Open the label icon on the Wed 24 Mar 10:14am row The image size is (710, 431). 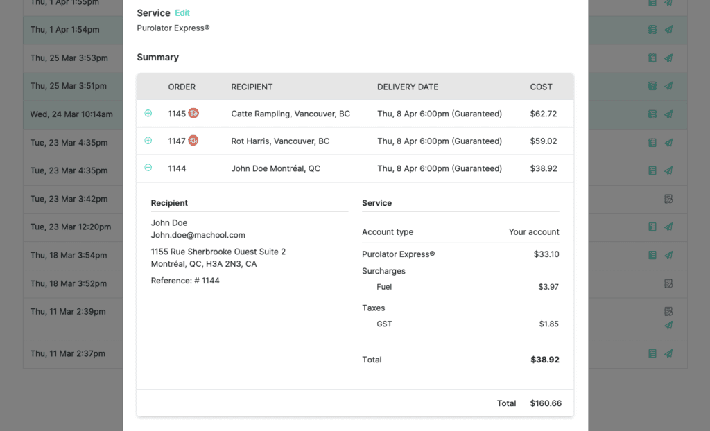click(652, 113)
